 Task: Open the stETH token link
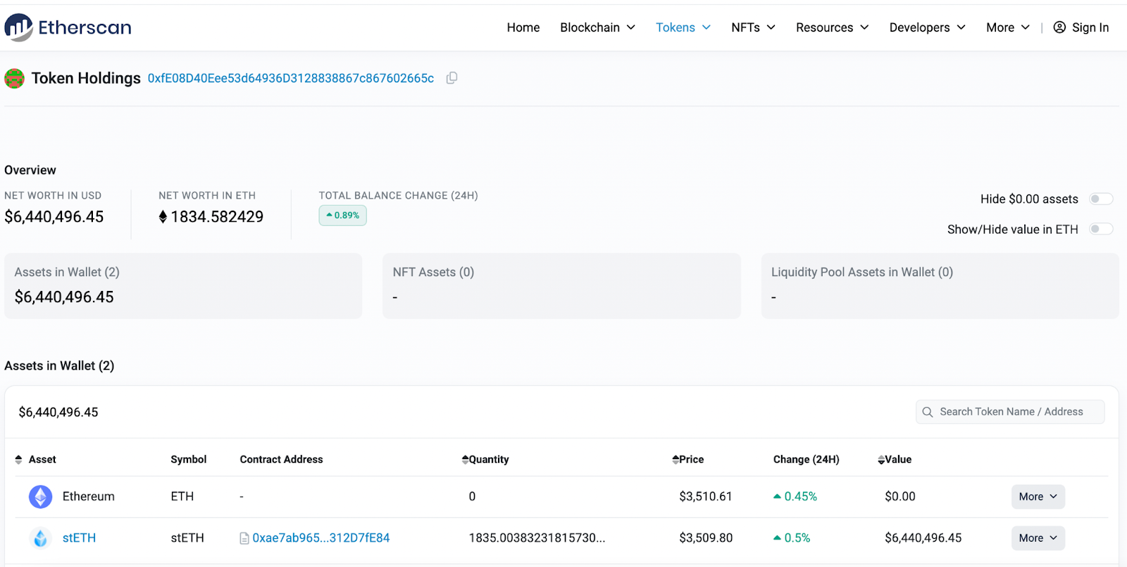[x=79, y=538]
